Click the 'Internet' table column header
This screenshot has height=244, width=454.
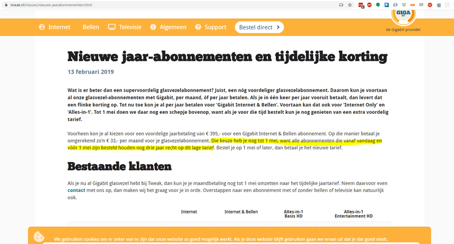(189, 212)
